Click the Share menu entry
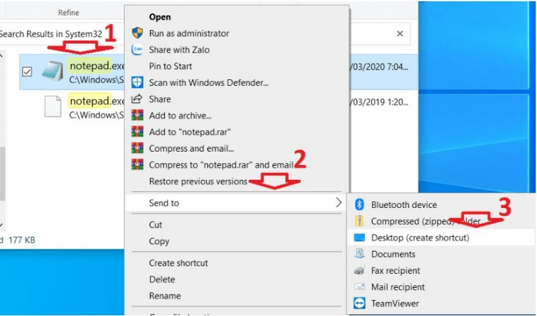Image resolution: width=537 pixels, height=316 pixels. tap(160, 99)
